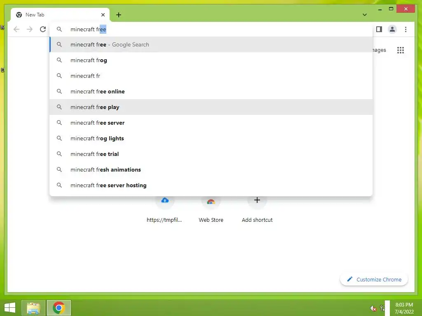Screen dimensions: 422x316
Task: Select 'minecraft free server' suggestion
Action: [211, 123]
